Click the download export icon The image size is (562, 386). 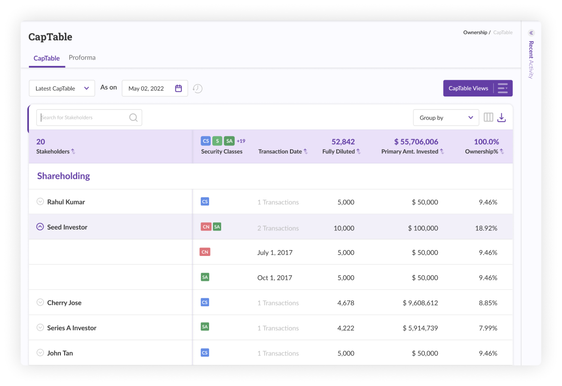[502, 117]
